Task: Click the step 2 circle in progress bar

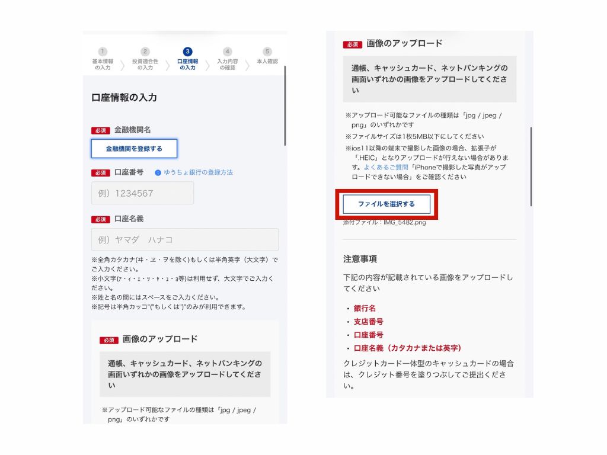Action: click(x=145, y=52)
